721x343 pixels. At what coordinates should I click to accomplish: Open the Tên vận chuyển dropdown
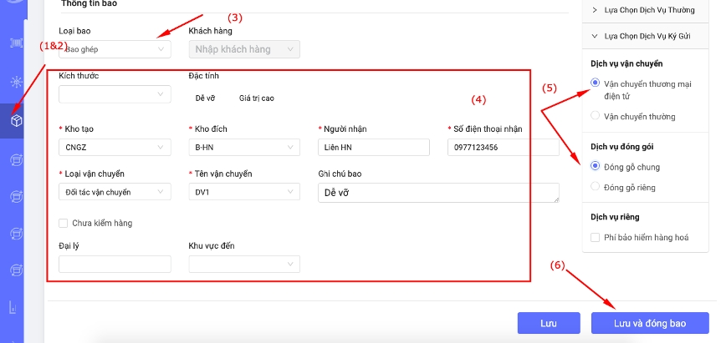(243, 193)
